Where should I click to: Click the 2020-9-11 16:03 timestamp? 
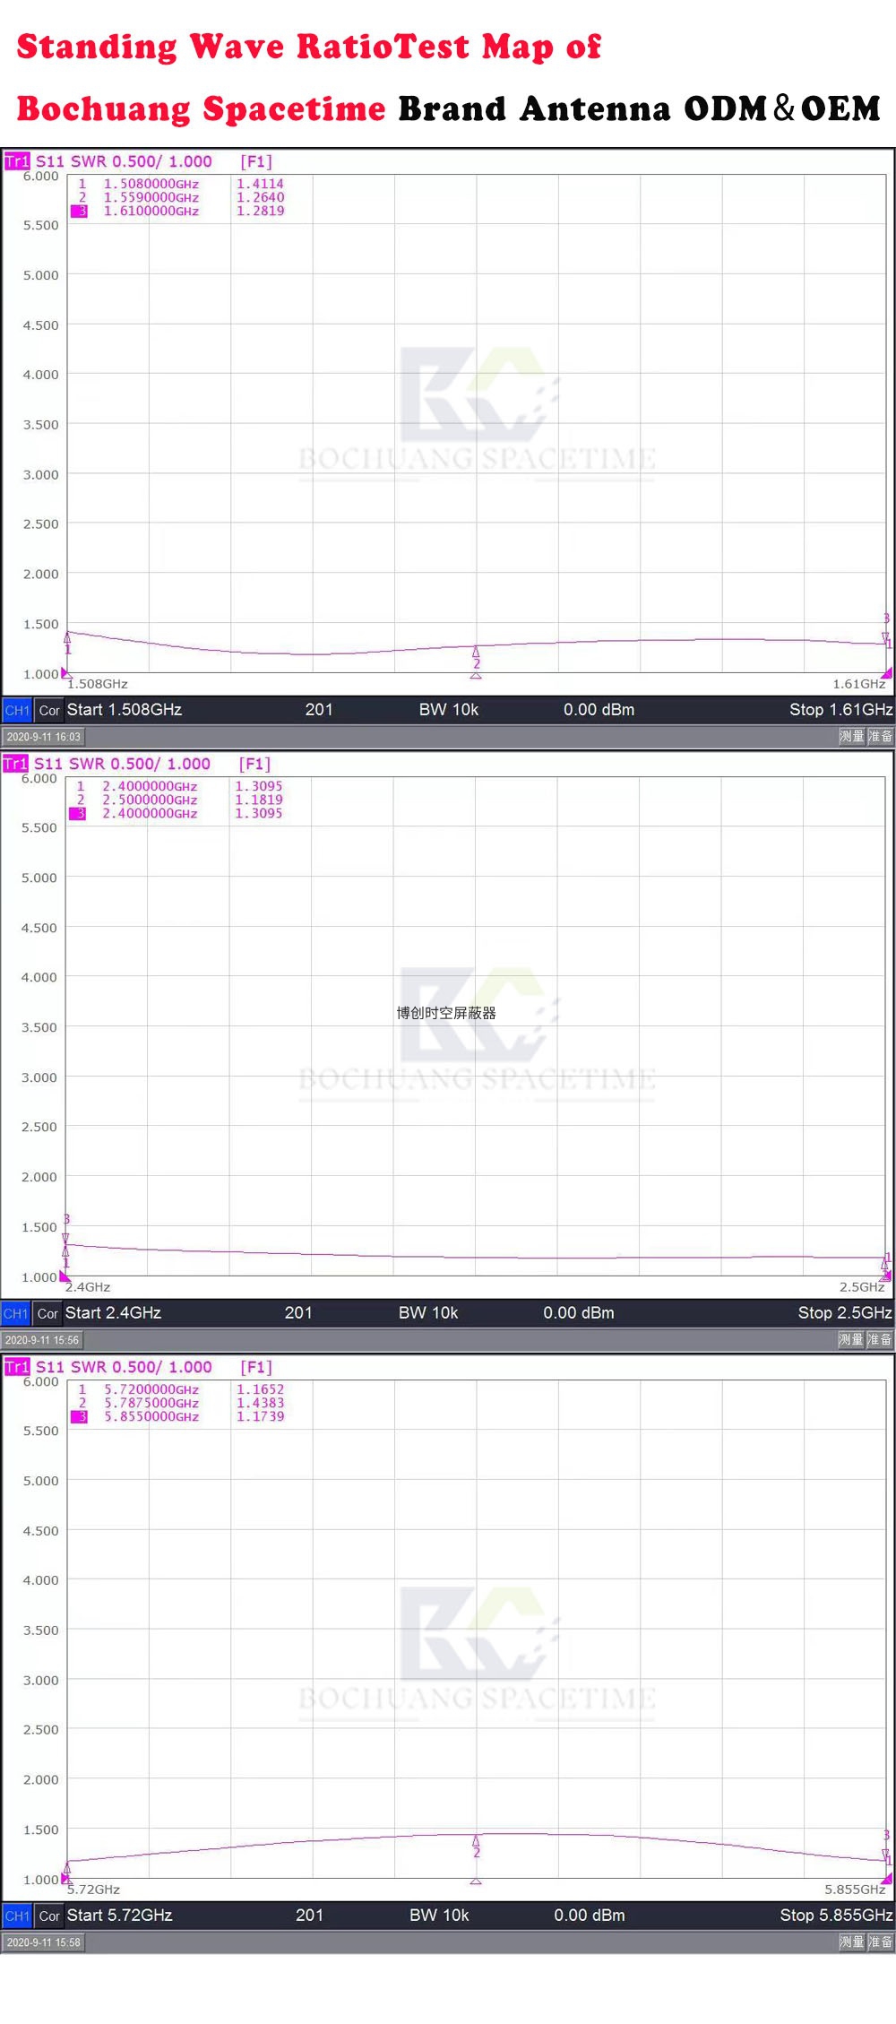(43, 738)
